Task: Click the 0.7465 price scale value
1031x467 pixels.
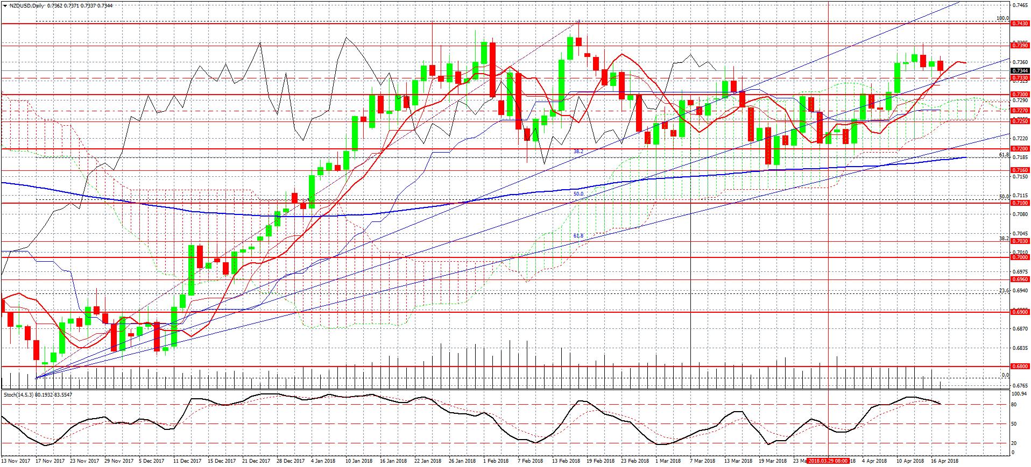Action: [1019, 5]
